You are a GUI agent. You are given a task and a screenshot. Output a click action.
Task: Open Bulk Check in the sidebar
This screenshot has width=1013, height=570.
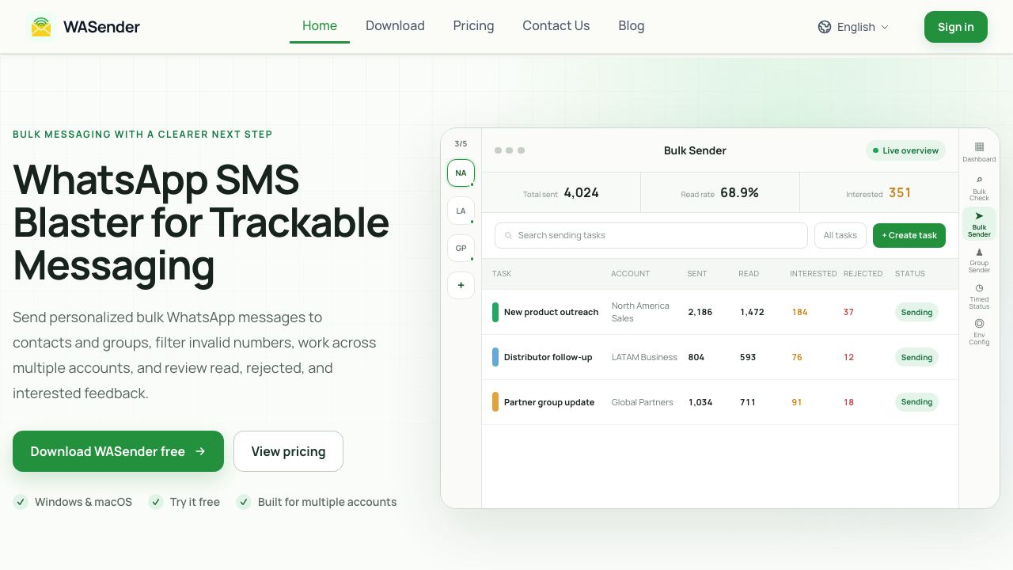[979, 188]
